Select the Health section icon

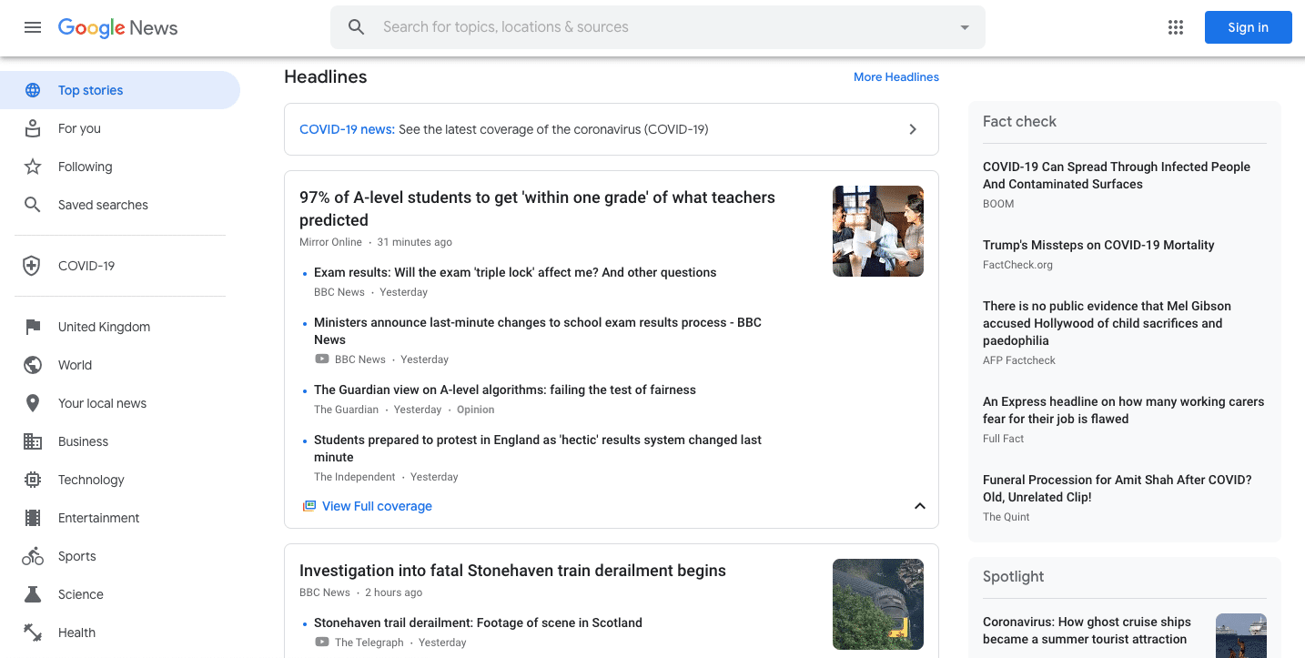[x=33, y=633]
